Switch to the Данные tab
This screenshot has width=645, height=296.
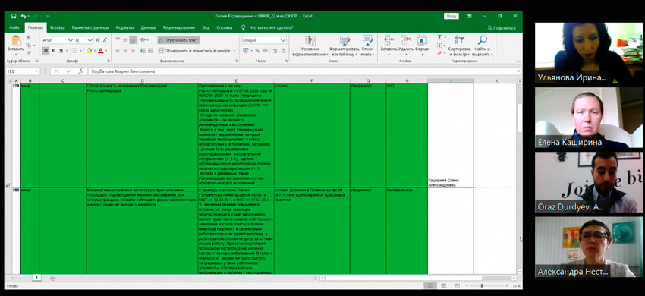coord(148,27)
